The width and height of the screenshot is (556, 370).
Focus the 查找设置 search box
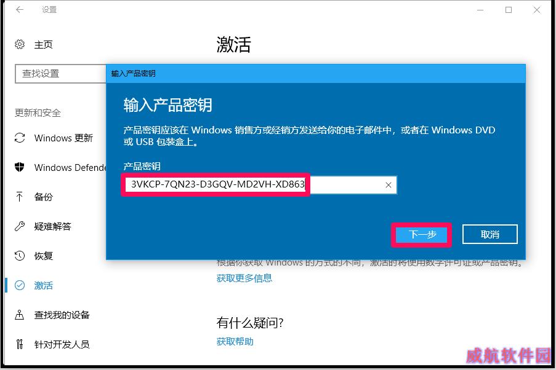pos(60,74)
